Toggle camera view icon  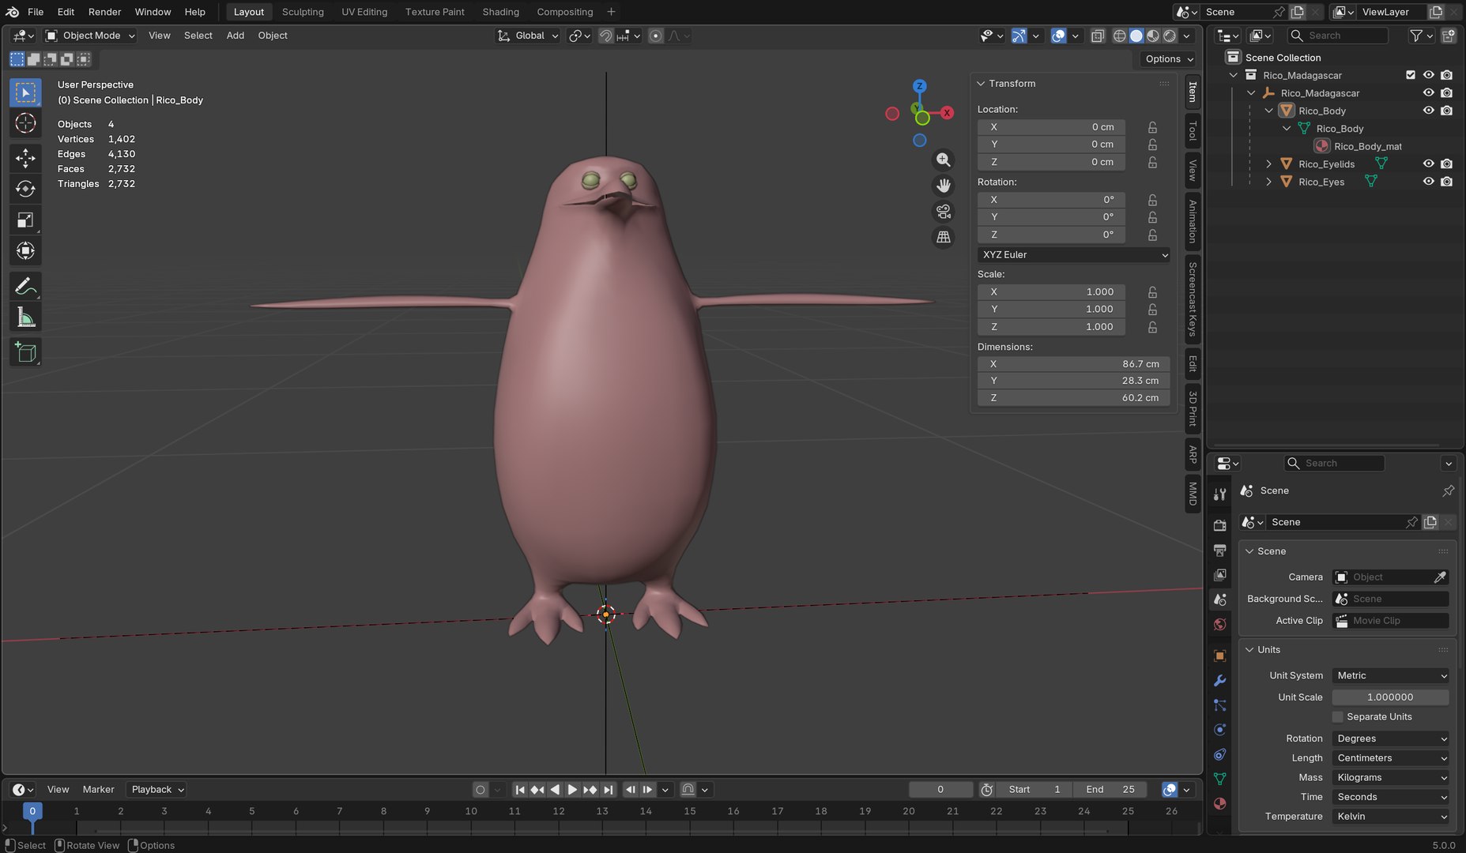tap(943, 212)
